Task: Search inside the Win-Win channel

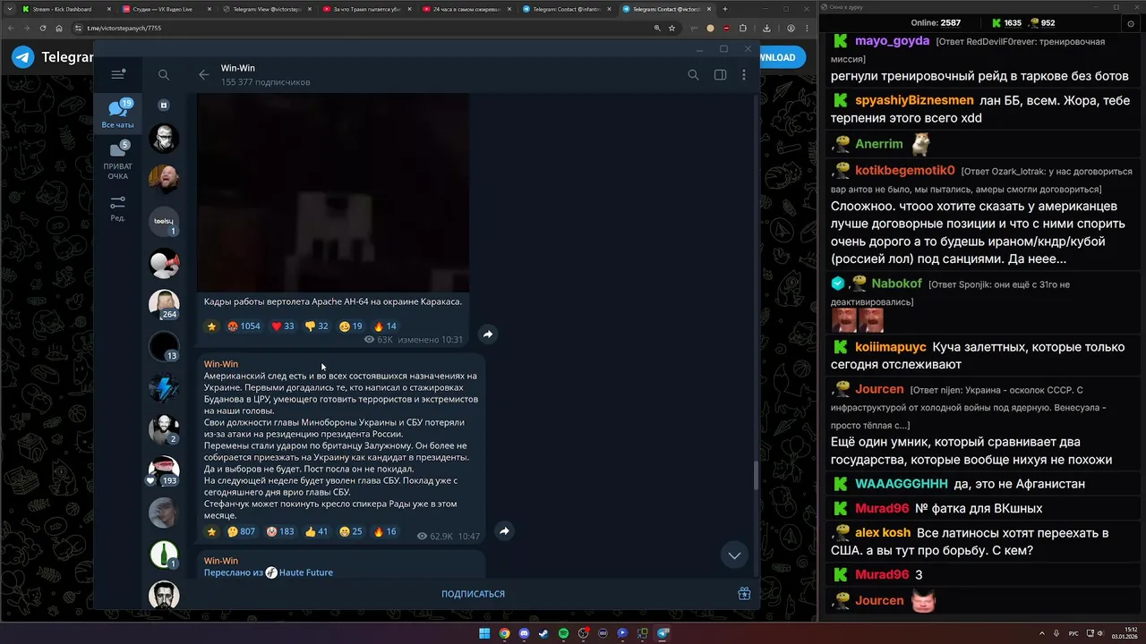Action: coord(693,75)
